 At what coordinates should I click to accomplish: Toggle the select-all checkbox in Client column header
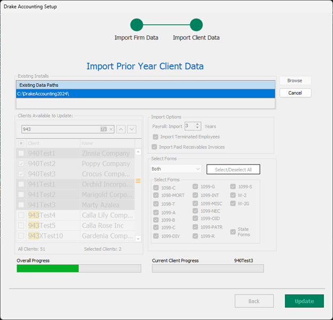[21, 143]
